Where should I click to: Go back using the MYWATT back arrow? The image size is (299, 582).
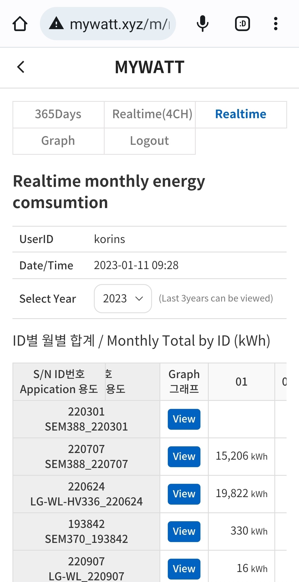(x=21, y=67)
